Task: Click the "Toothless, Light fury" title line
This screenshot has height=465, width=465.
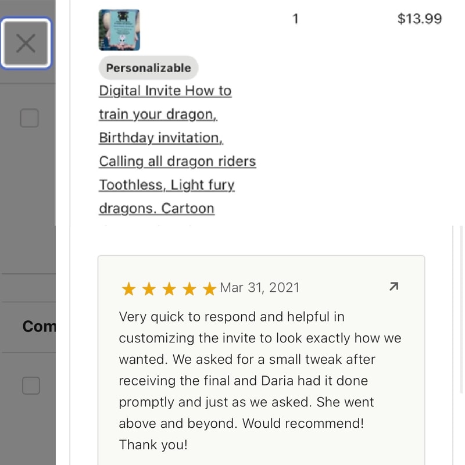Action: click(167, 185)
